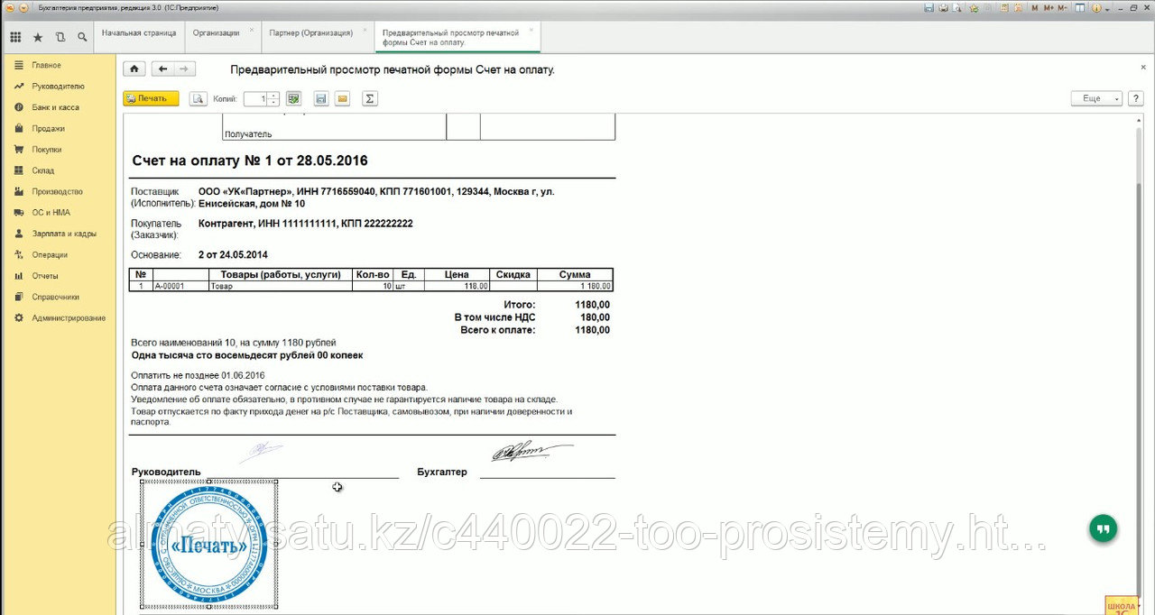Open the Банк и касса section
Viewport: 1155px width, 615px height.
click(x=55, y=107)
